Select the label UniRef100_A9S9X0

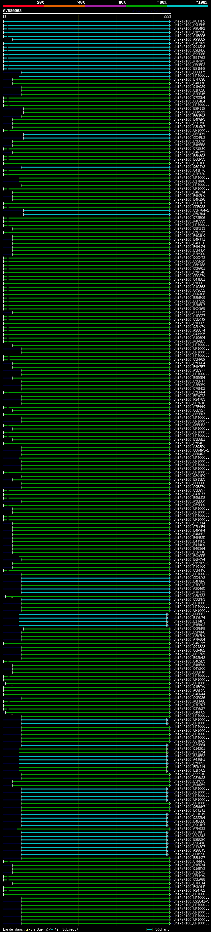point(189,774)
